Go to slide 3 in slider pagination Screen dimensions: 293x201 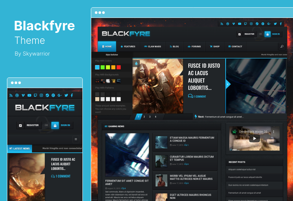150,117
